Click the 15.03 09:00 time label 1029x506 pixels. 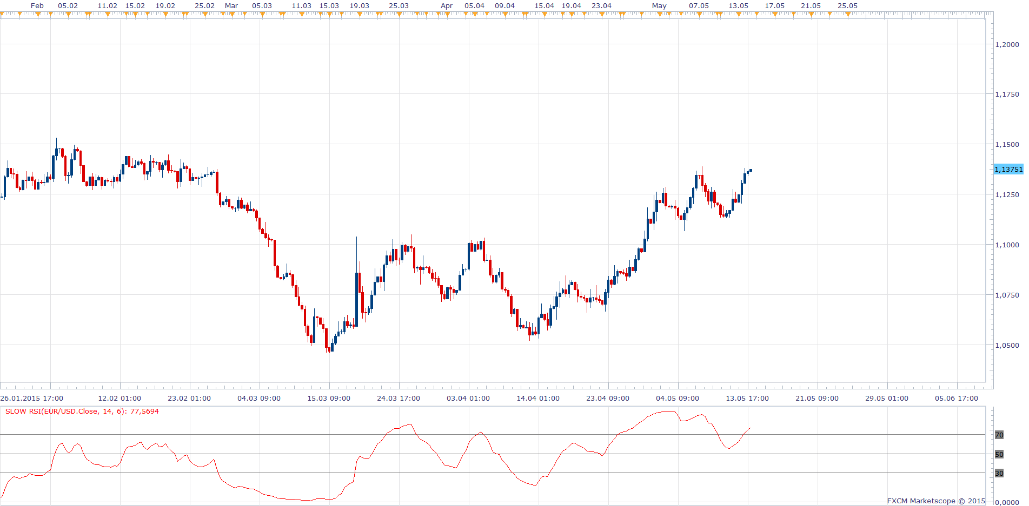click(329, 398)
